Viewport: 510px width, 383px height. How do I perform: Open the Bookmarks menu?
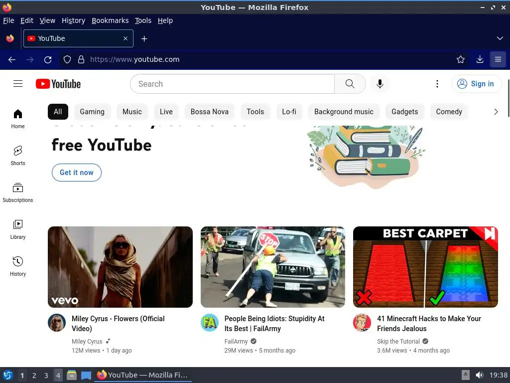point(110,20)
